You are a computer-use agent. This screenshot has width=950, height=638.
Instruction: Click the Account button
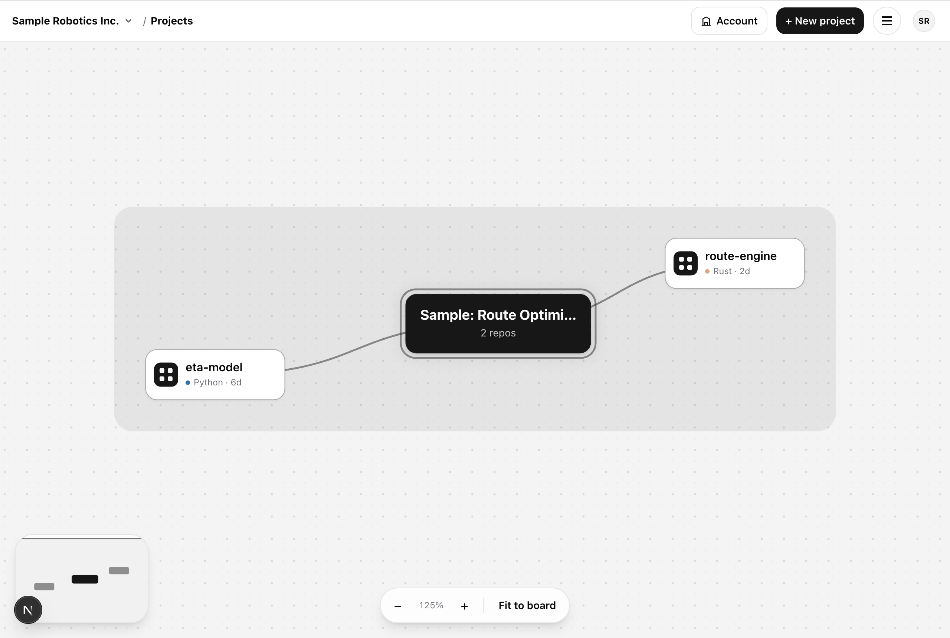click(x=729, y=21)
